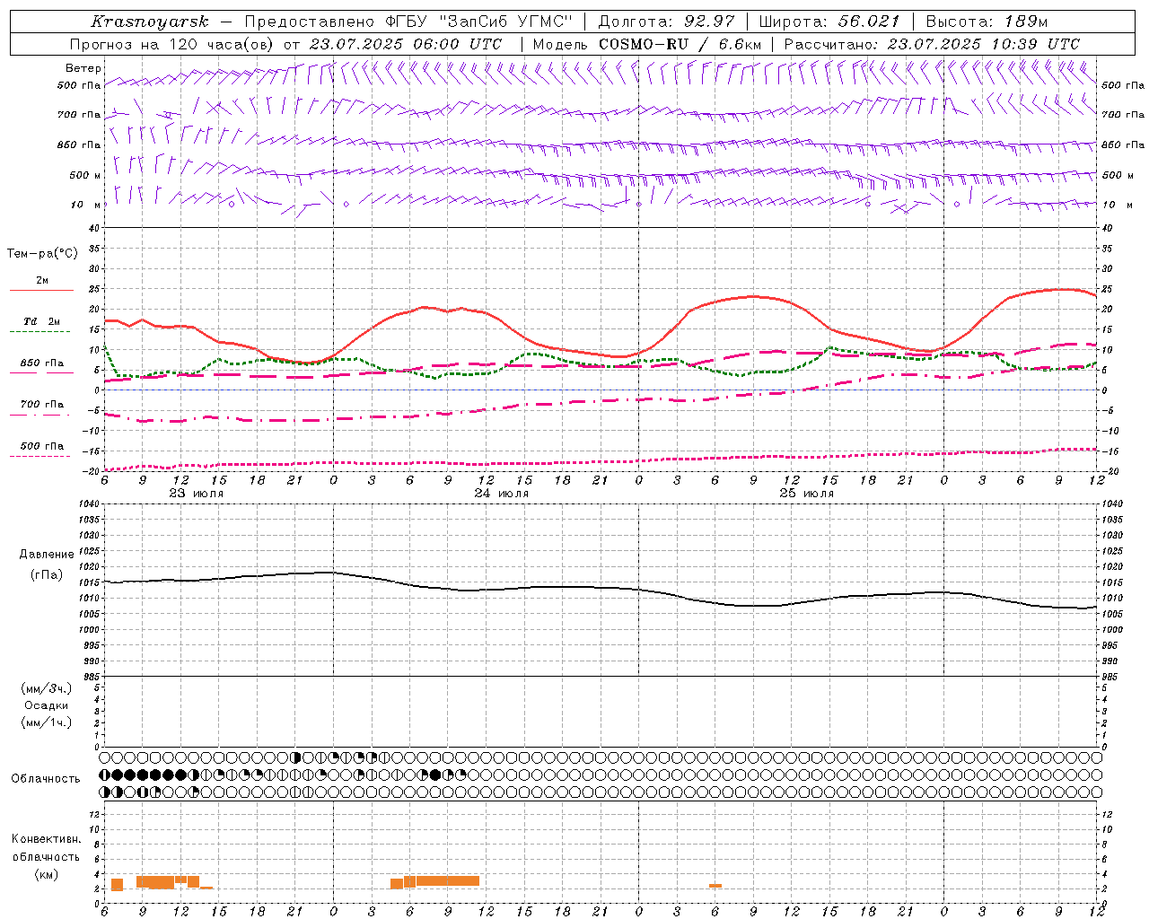Click the '2м' temperature legend entry
Viewport: 1149px width, 919px height.
42,280
